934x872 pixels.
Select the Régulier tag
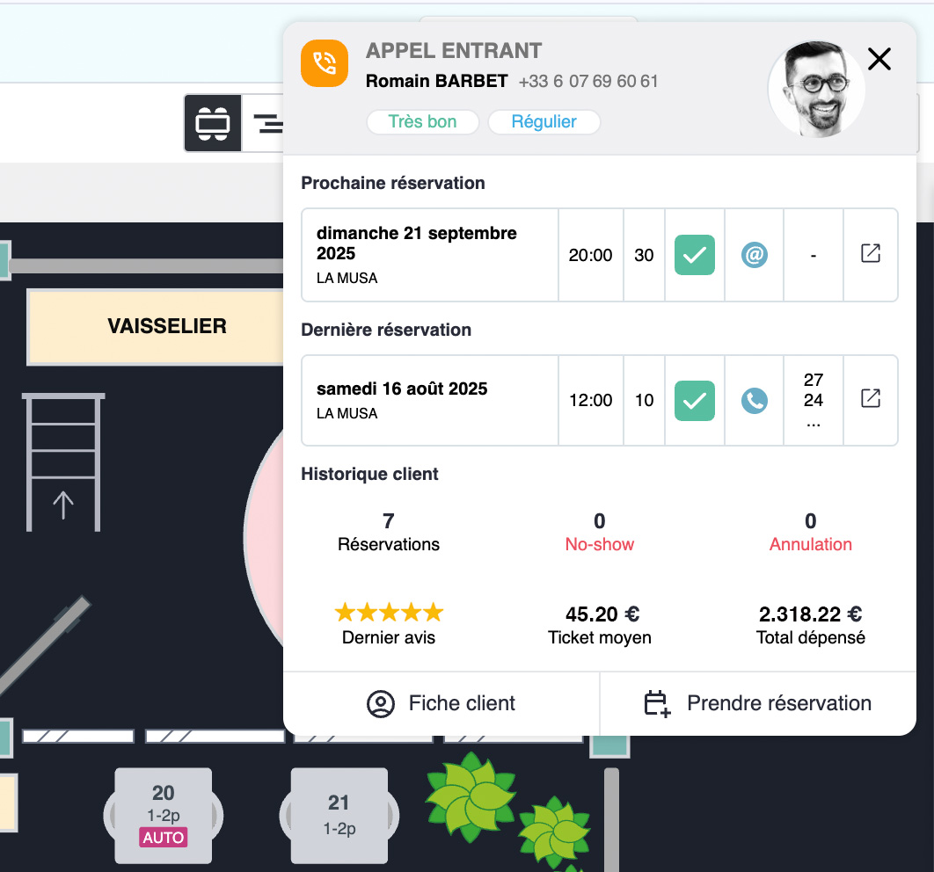(x=544, y=122)
